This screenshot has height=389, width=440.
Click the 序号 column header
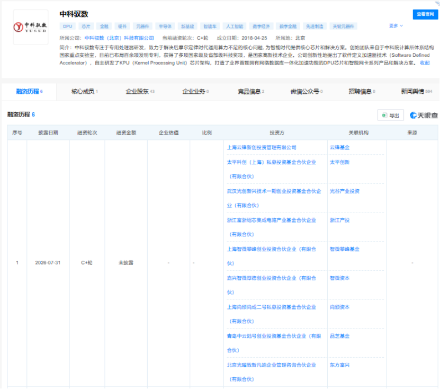pos(17,133)
